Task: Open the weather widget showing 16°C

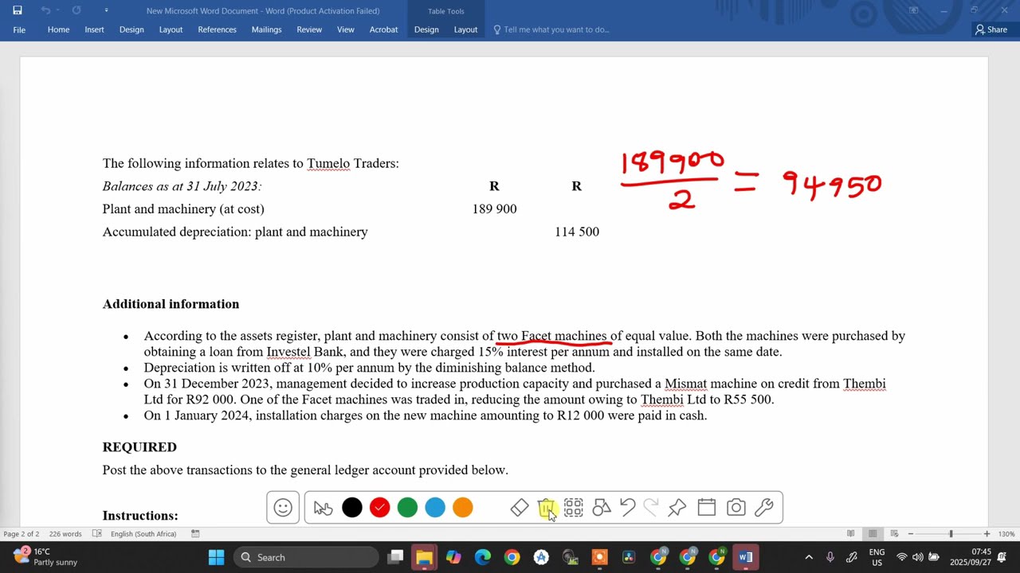Action: (46, 557)
